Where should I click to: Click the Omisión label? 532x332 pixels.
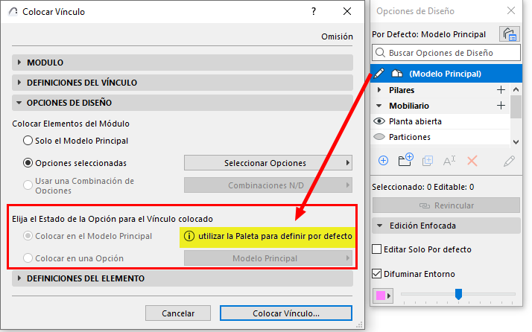[337, 36]
